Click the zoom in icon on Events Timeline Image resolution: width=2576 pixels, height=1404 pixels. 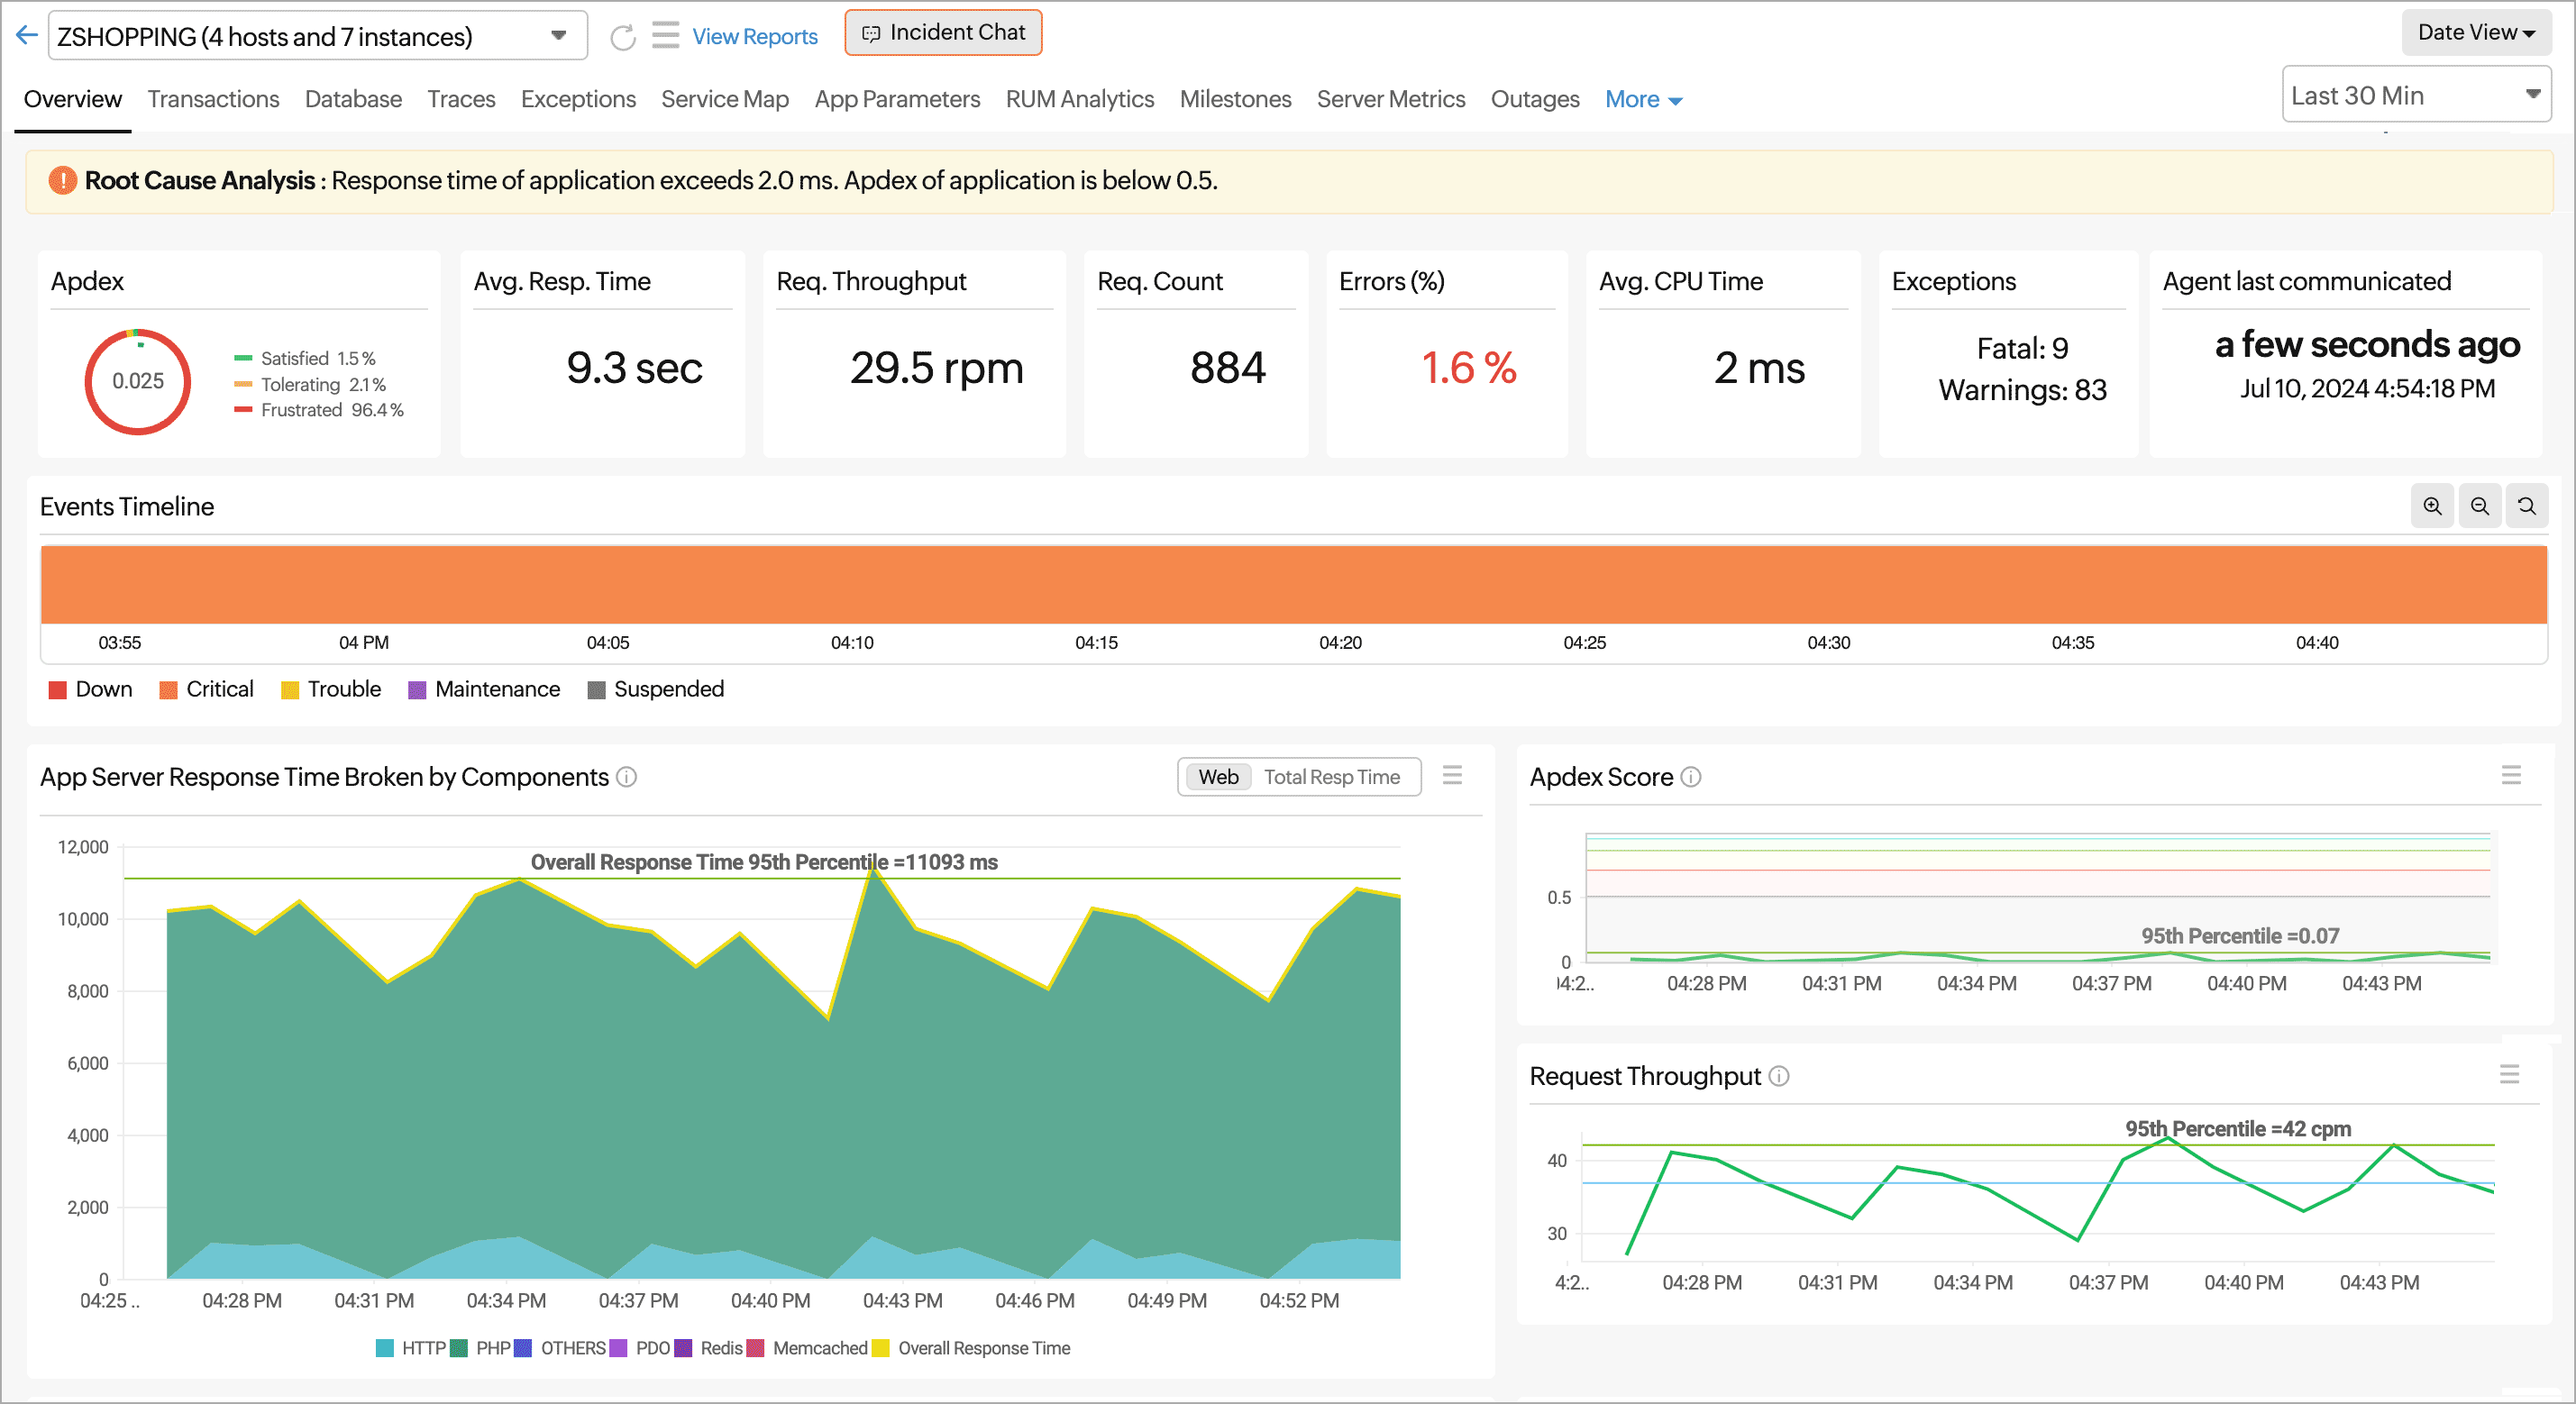point(2433,506)
